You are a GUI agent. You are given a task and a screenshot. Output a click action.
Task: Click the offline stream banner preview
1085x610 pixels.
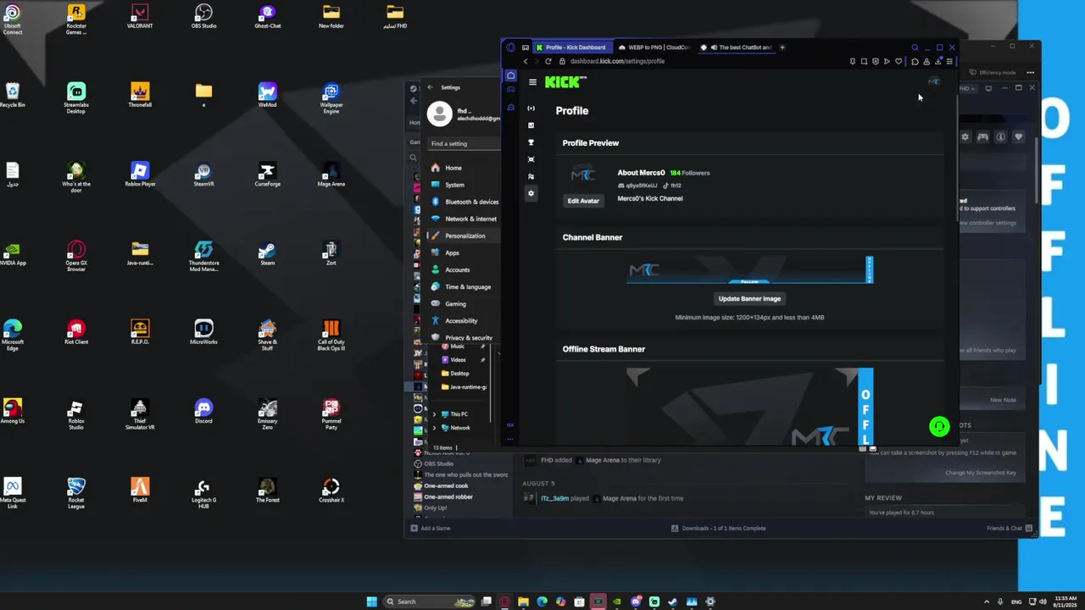749,407
